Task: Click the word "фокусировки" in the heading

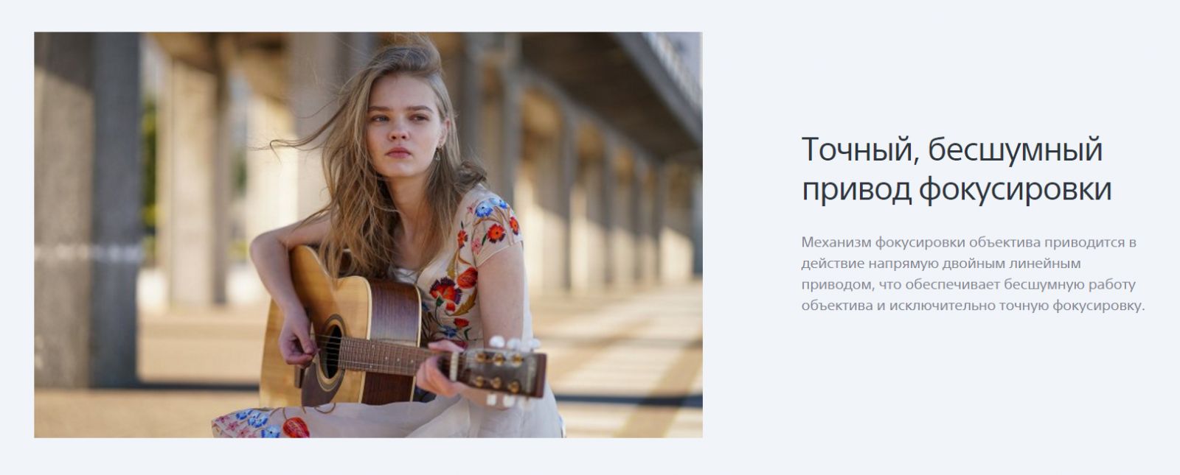Action: (1016, 190)
